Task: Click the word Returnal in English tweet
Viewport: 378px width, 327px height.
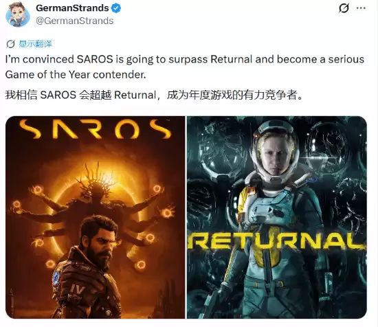Action: tap(231, 59)
